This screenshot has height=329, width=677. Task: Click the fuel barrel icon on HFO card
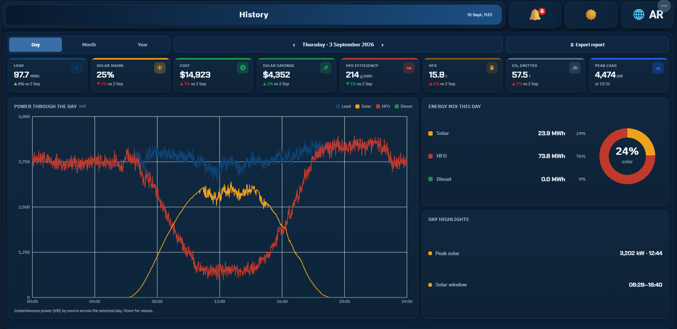(492, 68)
